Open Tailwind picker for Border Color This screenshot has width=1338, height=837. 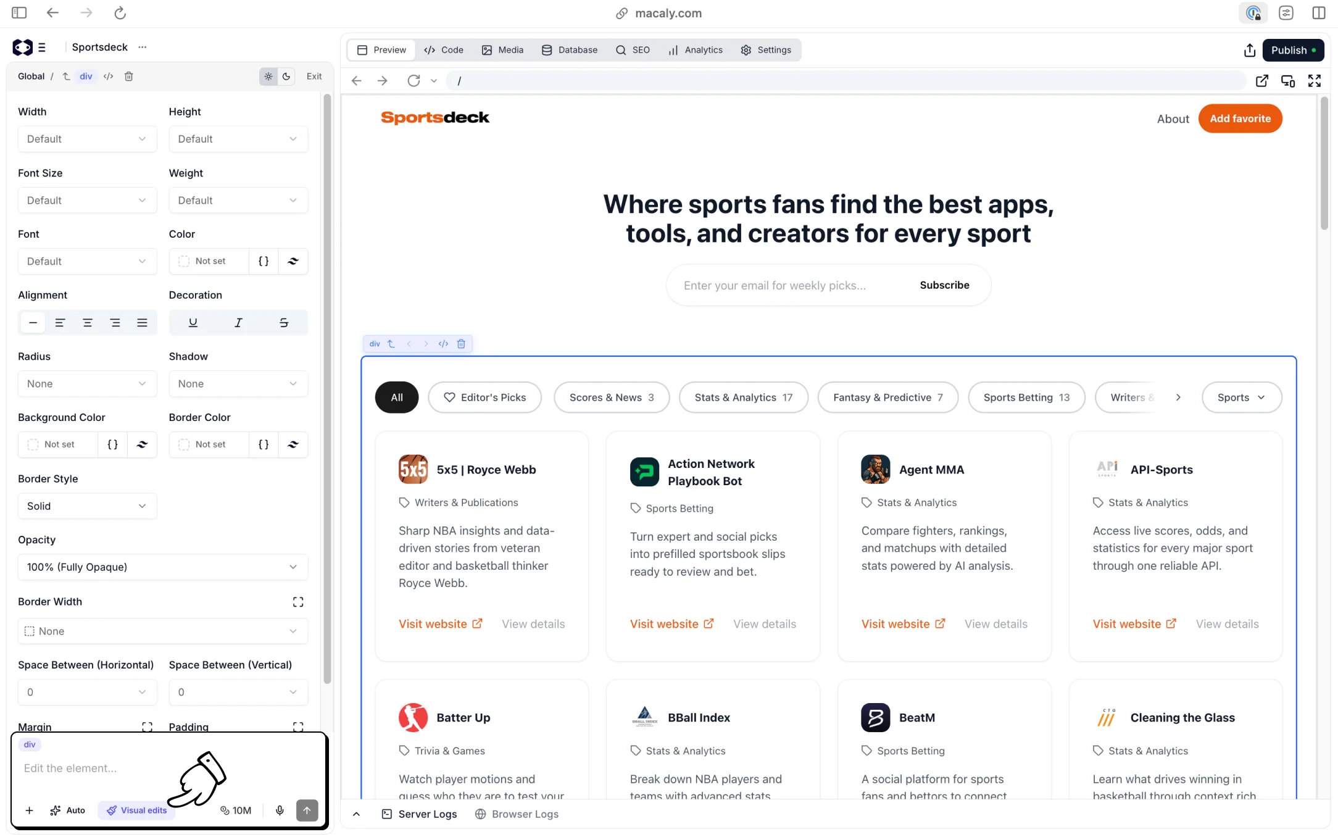(293, 444)
